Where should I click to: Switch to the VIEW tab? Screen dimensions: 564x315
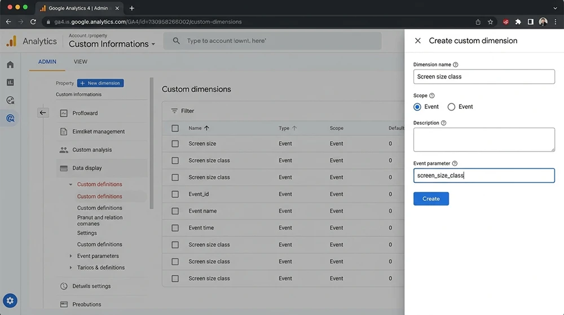click(81, 62)
